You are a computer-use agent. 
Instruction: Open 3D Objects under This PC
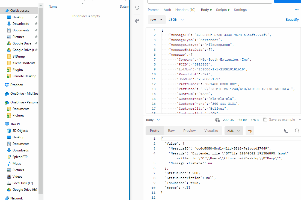20,131
